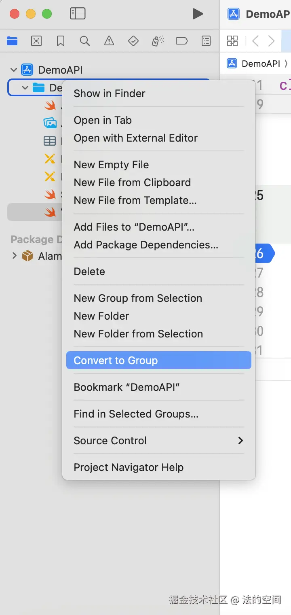Viewport: 291px width, 615px height.
Task: Open the Bookmark navigator
Action: [61, 41]
